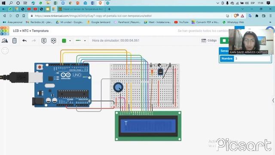Image resolution: width=275 pixels, height=155 pixels.
Task: Rotate selected component with the rotate tool
Action: coord(5,41)
